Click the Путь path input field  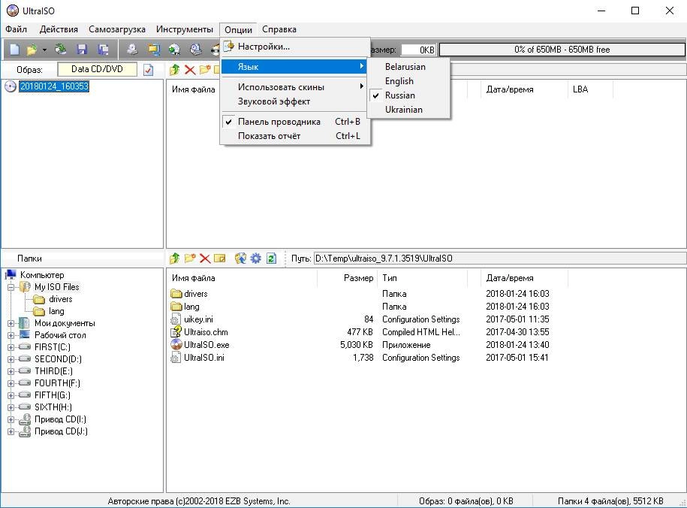coord(500,259)
